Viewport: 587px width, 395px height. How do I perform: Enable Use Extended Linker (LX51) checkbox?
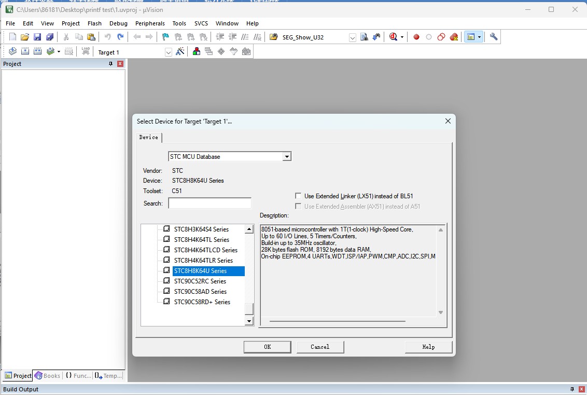pyautogui.click(x=298, y=196)
